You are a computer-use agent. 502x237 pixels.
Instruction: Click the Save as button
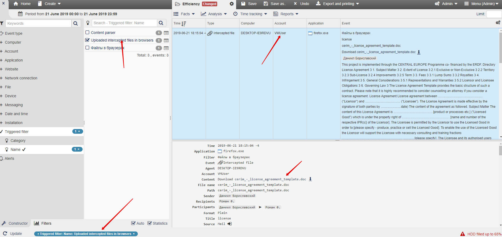pos(275,4)
